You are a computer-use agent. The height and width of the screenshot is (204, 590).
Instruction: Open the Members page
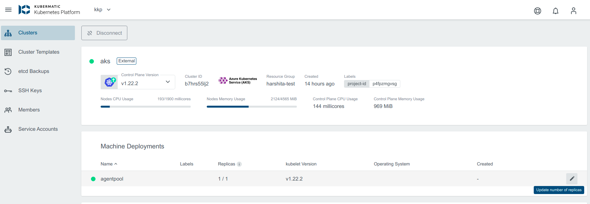point(29,110)
